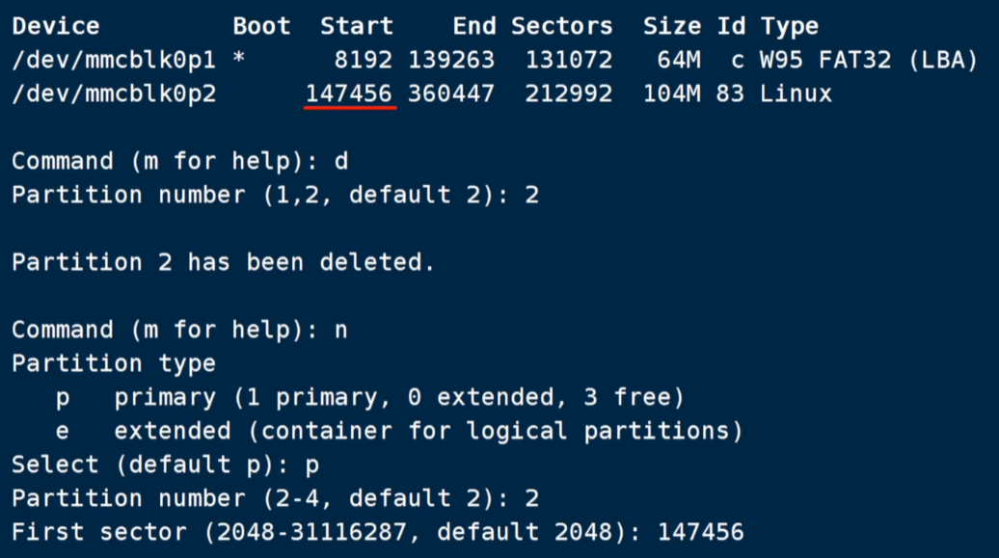Select the W95 FAT32 (LBA) type text

[868, 60]
